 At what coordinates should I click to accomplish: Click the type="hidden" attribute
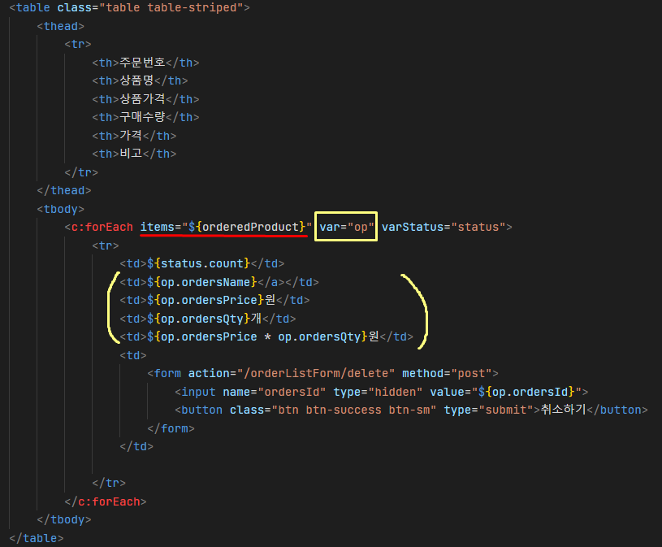378,392
